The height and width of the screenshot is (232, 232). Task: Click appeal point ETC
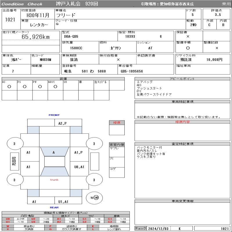click(x=139, y=91)
